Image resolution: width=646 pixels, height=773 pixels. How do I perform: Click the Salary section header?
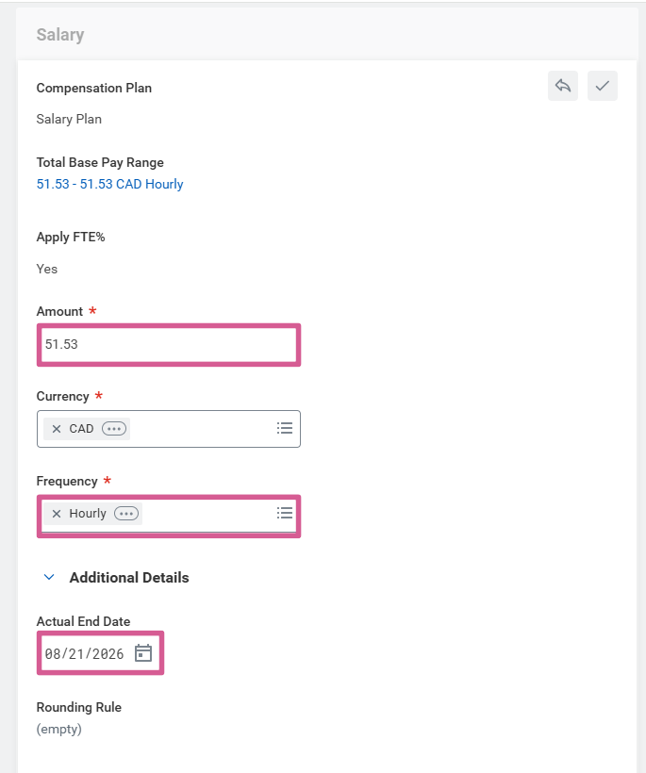pyautogui.click(x=60, y=35)
